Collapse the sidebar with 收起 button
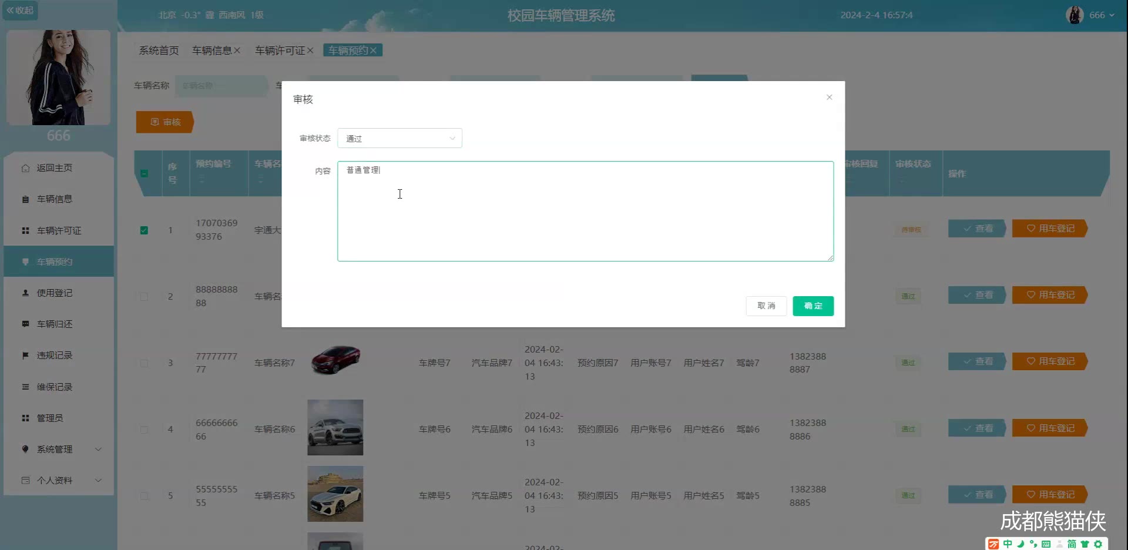The height and width of the screenshot is (550, 1128). click(x=20, y=11)
